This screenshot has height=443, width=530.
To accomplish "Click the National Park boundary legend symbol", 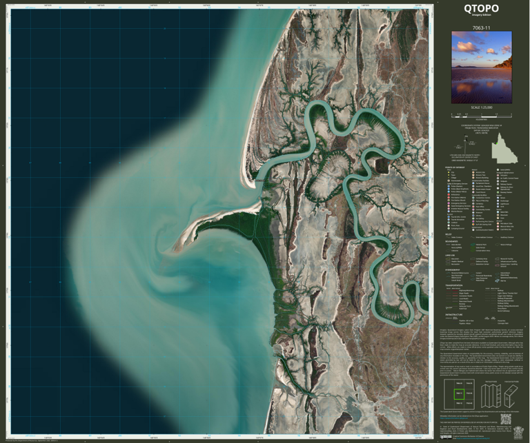I will (473, 245).
